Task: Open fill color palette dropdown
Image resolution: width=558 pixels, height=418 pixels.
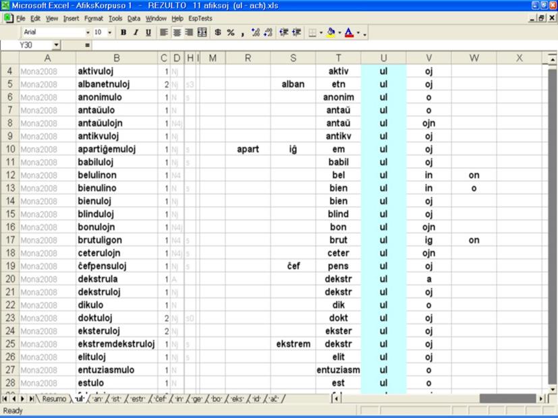Action: pos(339,33)
